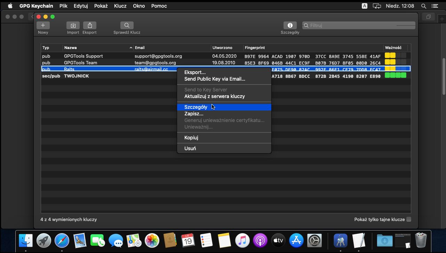
Task: Sort by Nazwa column header arrow
Action: 131,48
